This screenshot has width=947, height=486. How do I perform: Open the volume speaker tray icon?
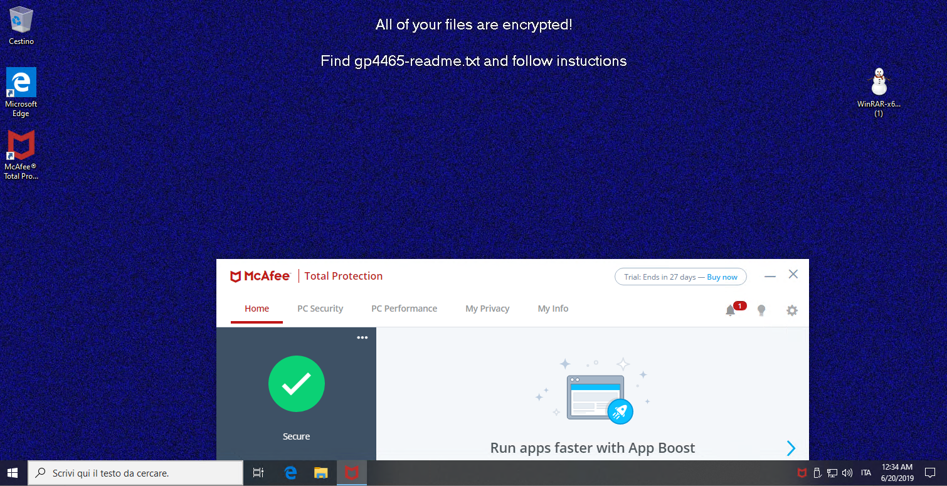(x=847, y=473)
